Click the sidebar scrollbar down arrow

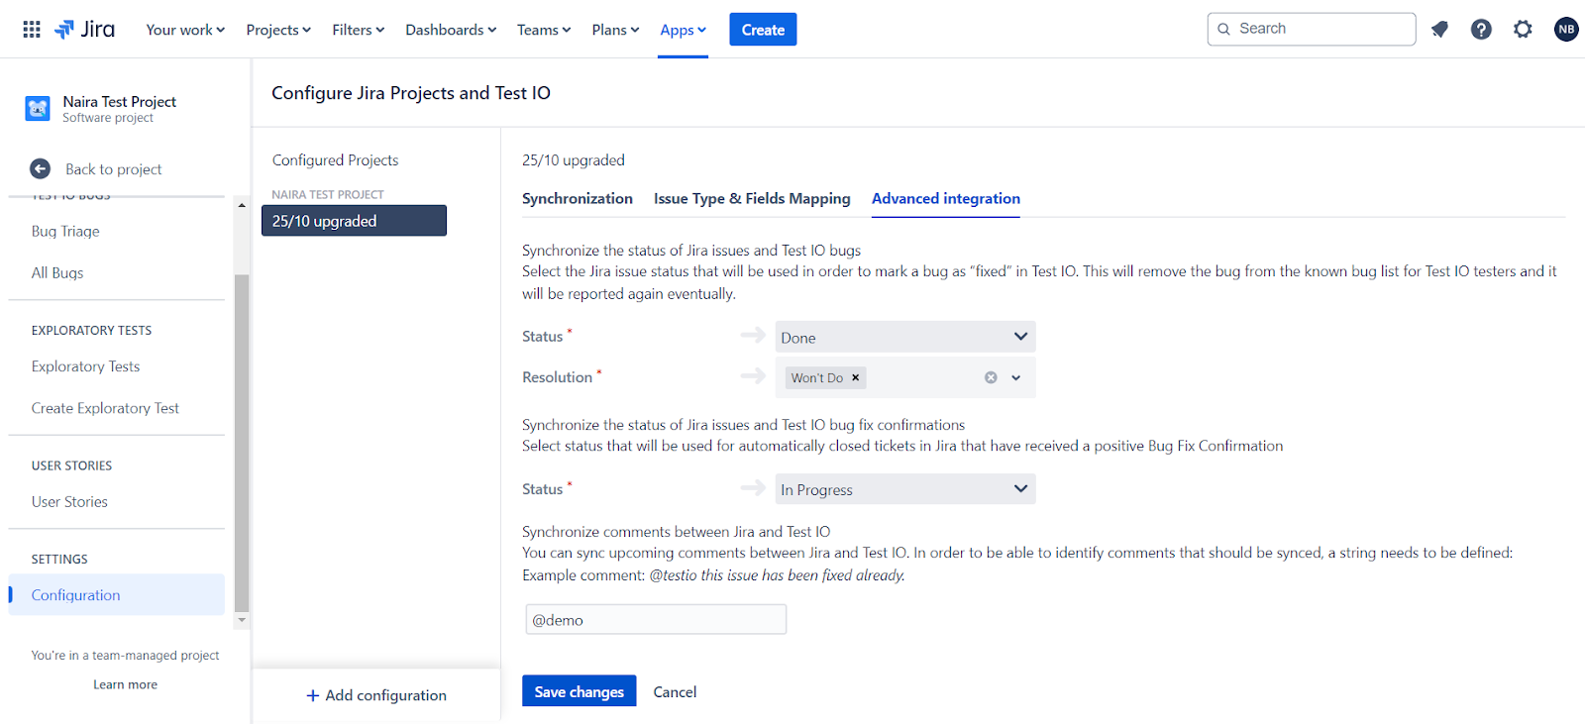tap(242, 620)
